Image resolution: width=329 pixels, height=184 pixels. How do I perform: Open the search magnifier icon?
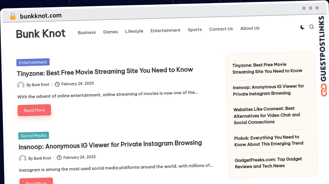point(311,27)
